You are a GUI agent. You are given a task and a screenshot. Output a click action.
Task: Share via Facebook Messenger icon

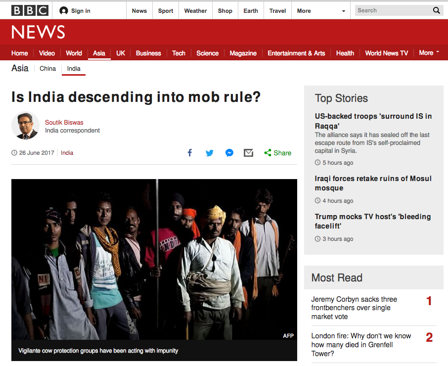pos(229,153)
